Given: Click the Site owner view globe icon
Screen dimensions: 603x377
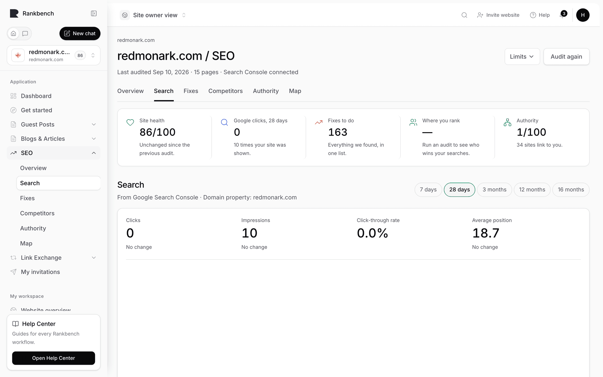Looking at the screenshot, I should pos(125,15).
